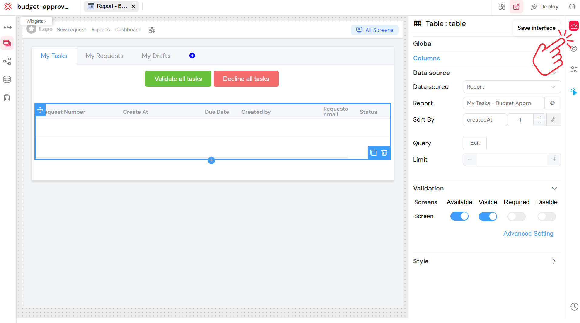Switch to the My Requests tab
This screenshot has width=580, height=323.
click(104, 56)
